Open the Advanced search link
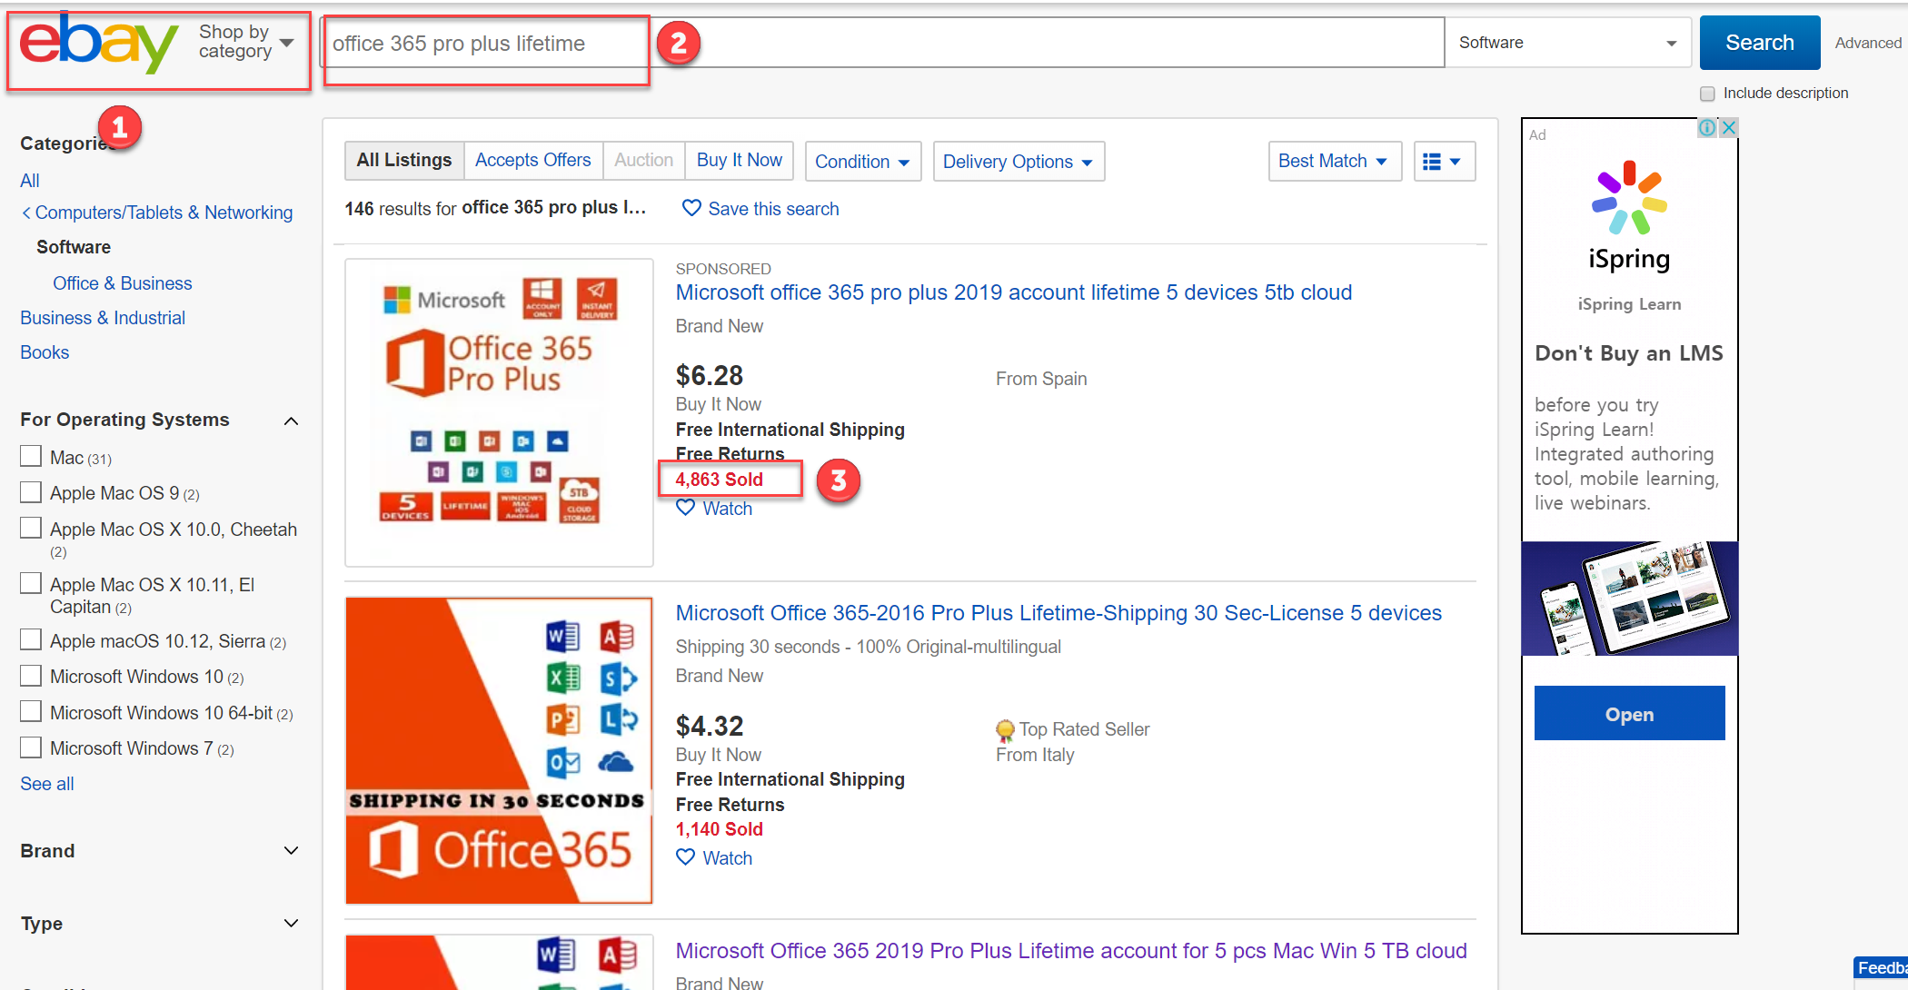 [1867, 42]
